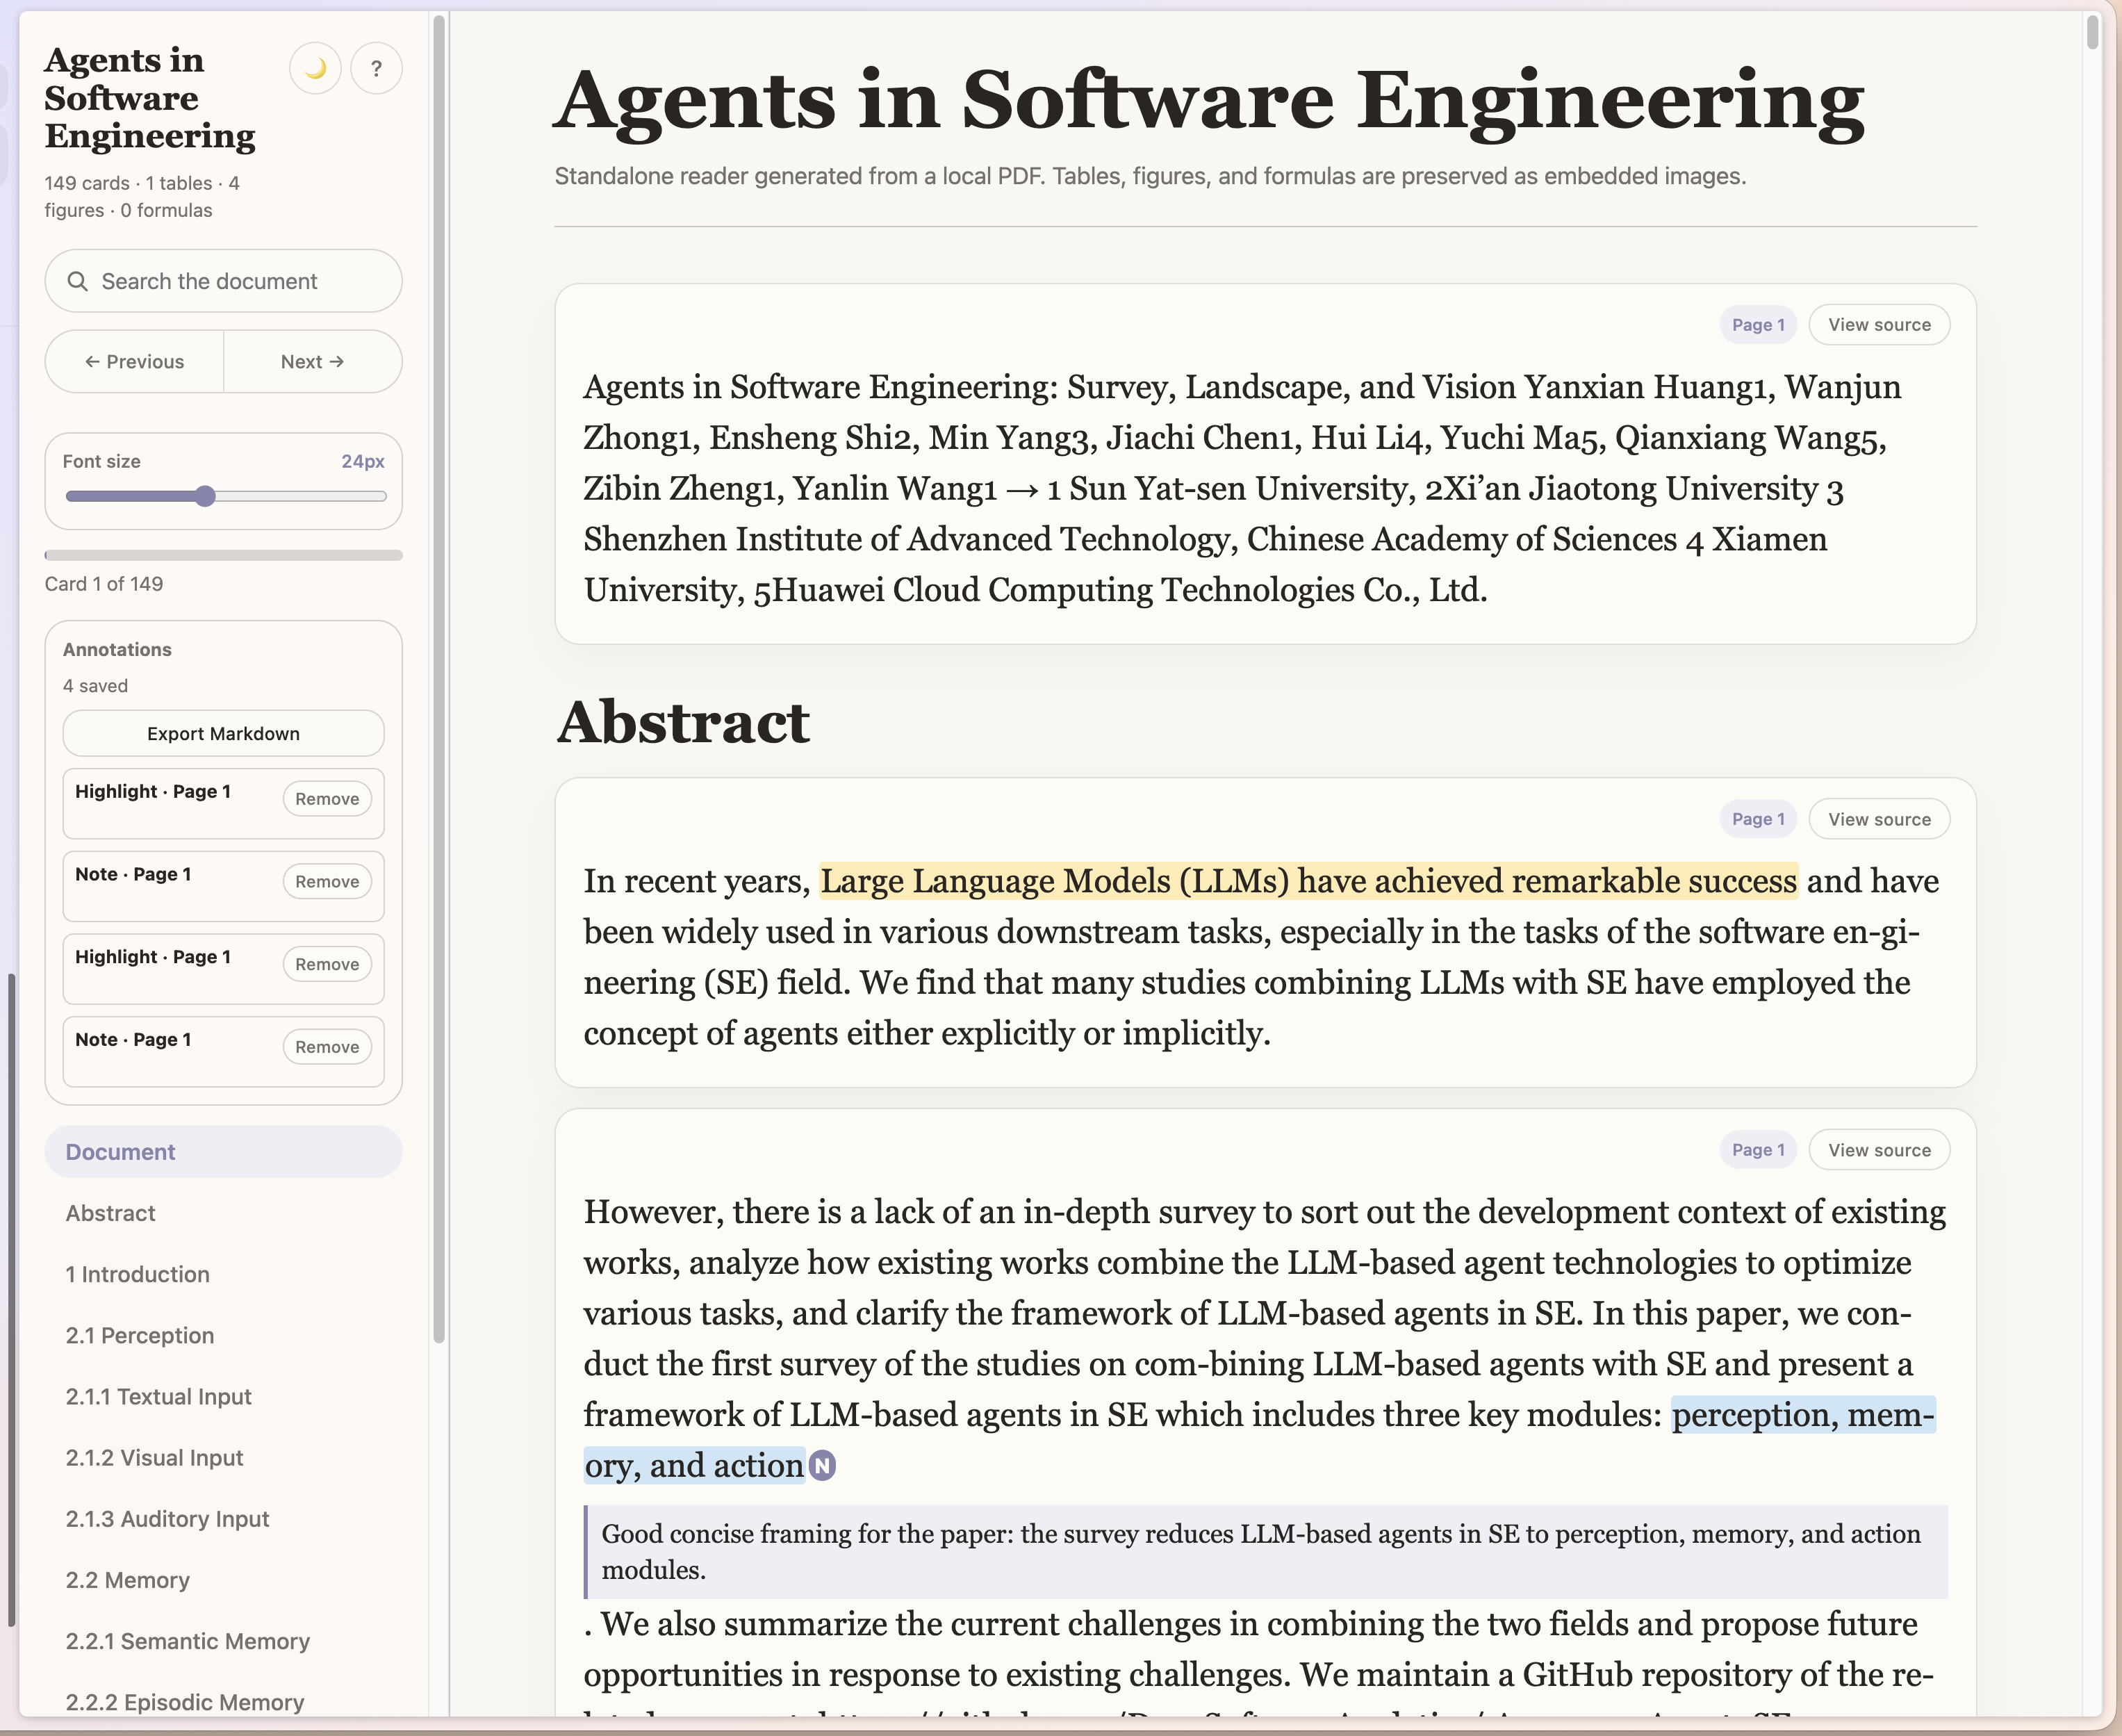View source of the authors card

click(1879, 325)
